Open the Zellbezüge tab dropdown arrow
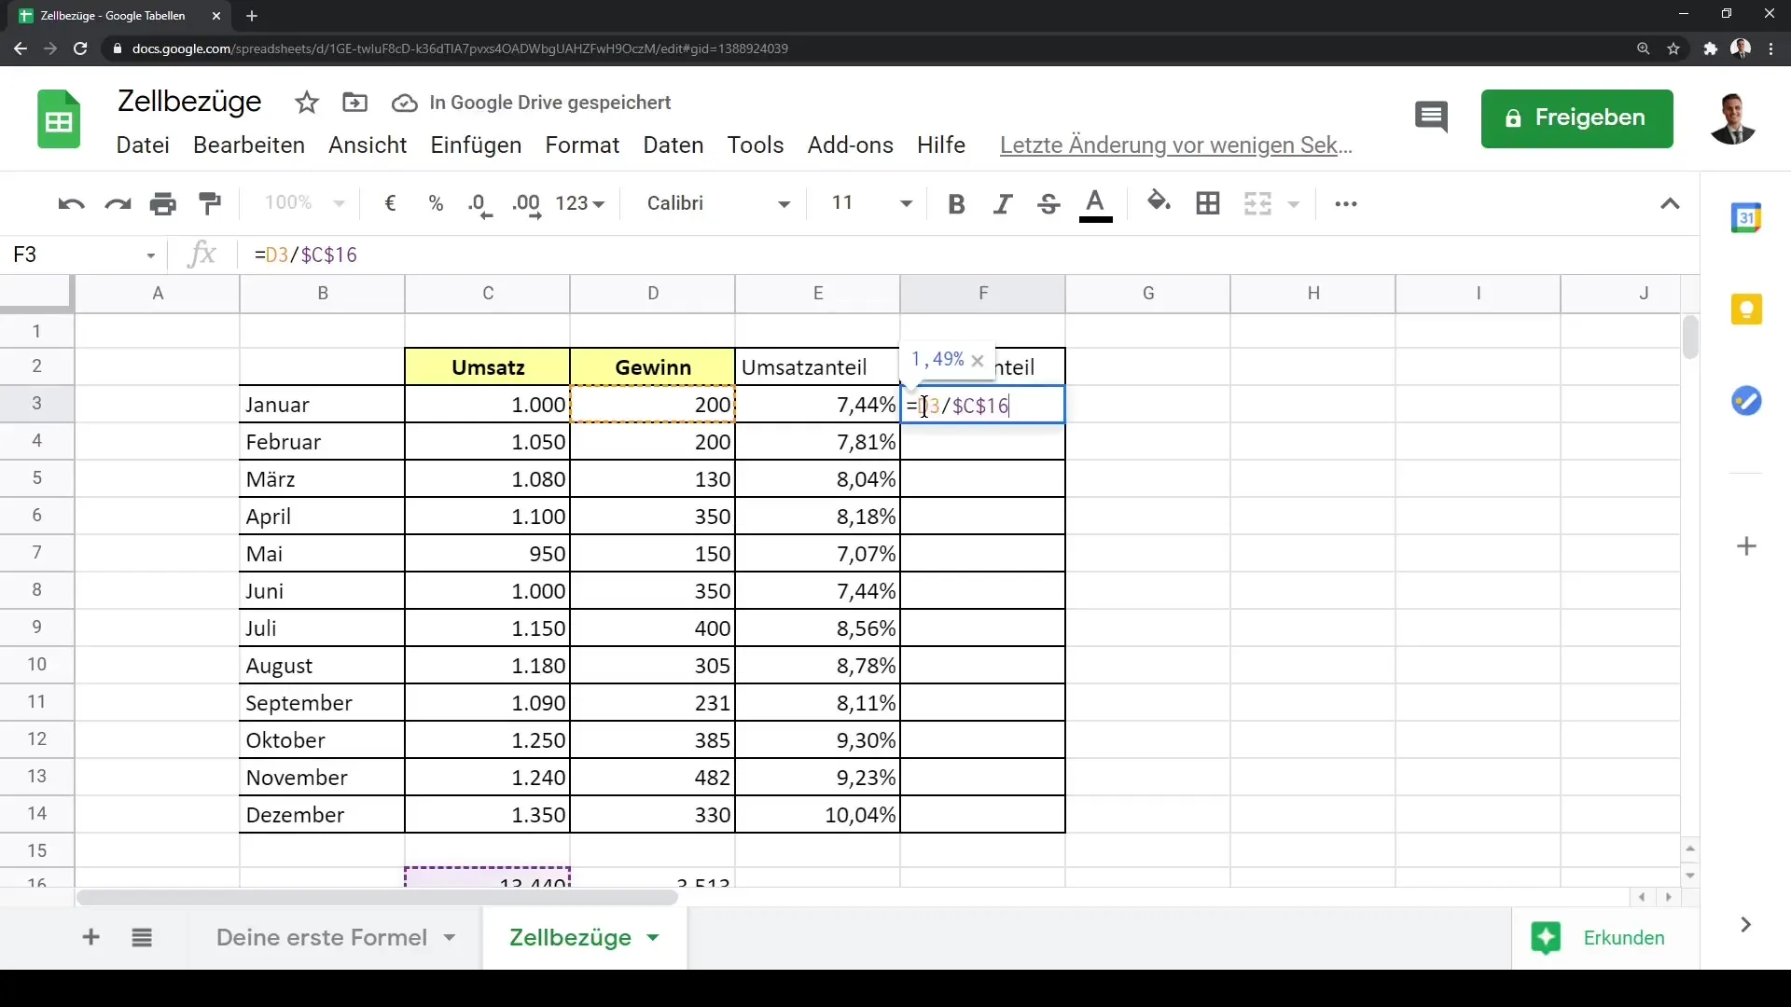The width and height of the screenshot is (1791, 1007). pyautogui.click(x=653, y=938)
